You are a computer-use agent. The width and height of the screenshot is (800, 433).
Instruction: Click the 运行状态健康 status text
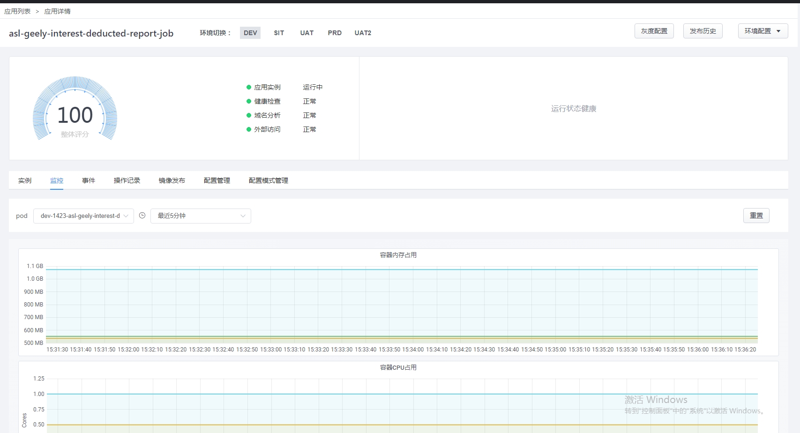574,109
